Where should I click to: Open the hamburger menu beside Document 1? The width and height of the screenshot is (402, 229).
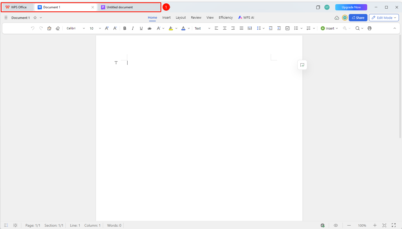[x=6, y=18]
